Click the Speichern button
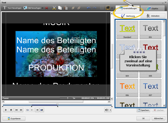Viewport: 168px width, 123px height. pyautogui.click(x=143, y=110)
